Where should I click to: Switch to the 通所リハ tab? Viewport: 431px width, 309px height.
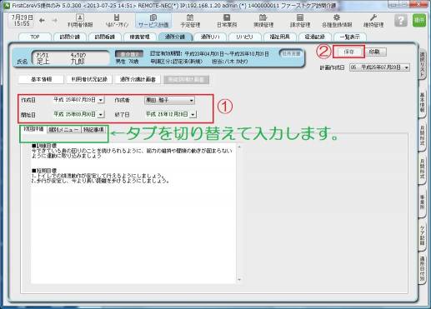click(x=210, y=37)
